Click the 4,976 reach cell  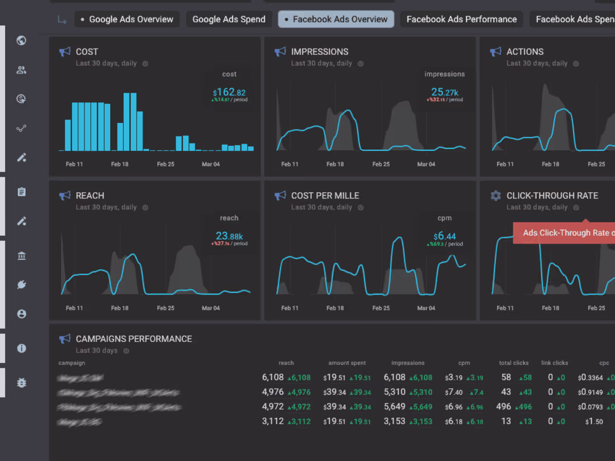pyautogui.click(x=273, y=392)
